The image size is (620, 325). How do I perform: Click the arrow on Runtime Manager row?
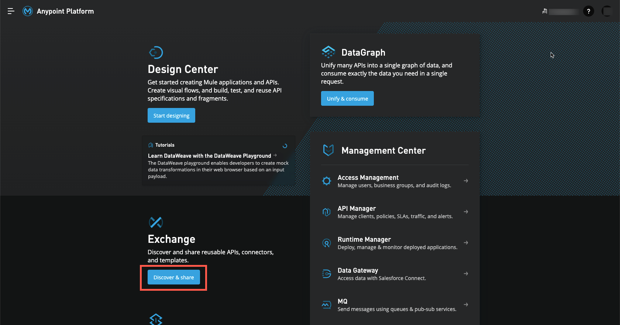tap(466, 242)
